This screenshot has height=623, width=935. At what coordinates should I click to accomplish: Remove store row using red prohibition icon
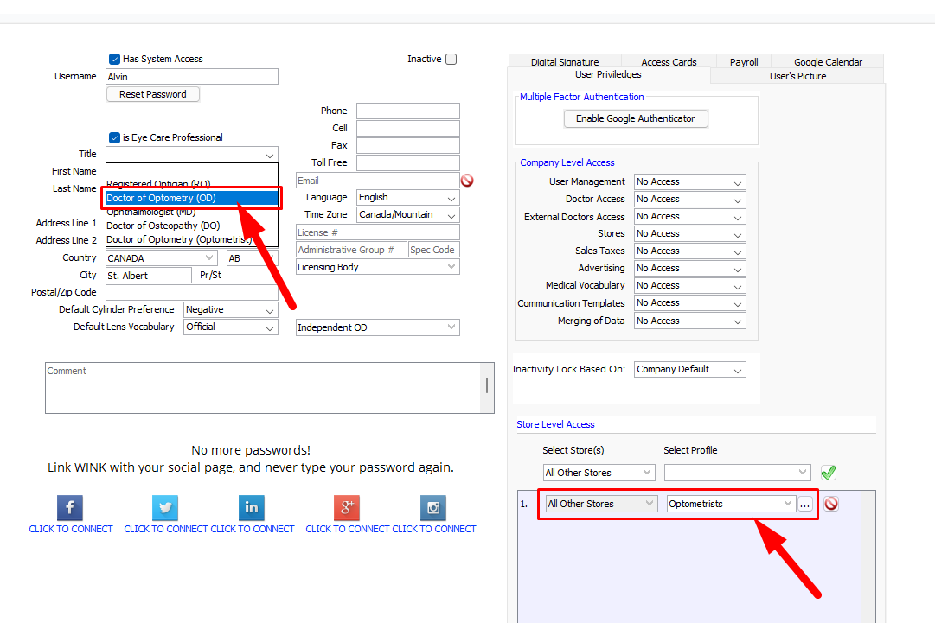tap(831, 503)
